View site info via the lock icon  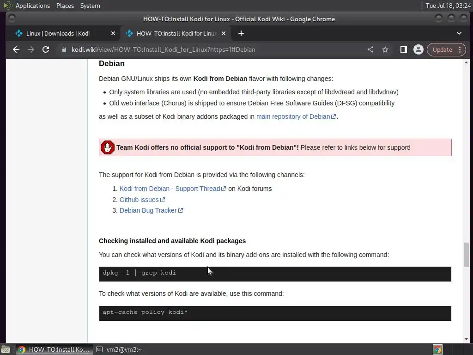pos(64,49)
